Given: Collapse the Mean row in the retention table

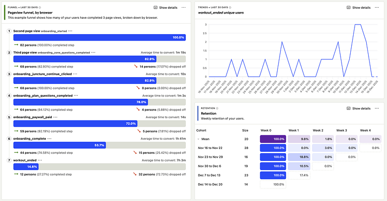Looking at the screenshot, I should point(198,139).
